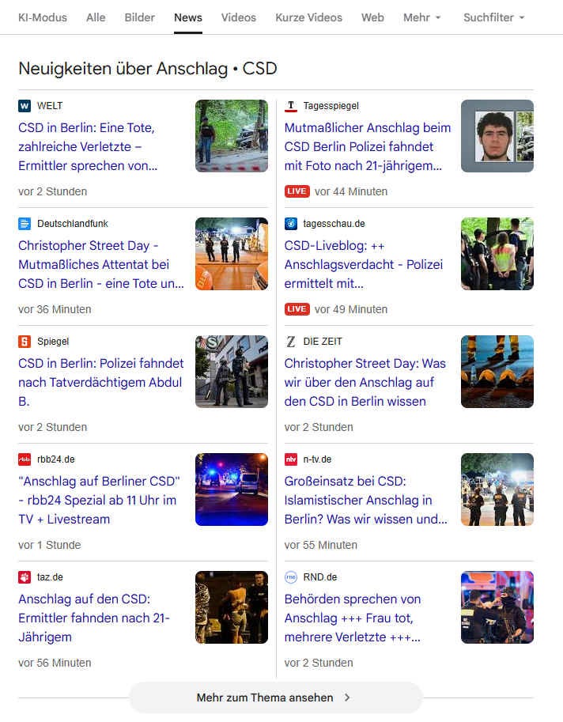This screenshot has height=722, width=563.
Task: Open tagesschau.de 'CSD-Liveblog' article
Action: click(x=364, y=264)
